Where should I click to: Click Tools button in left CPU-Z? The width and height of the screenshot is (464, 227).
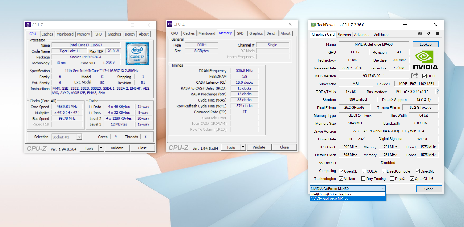pos(89,148)
